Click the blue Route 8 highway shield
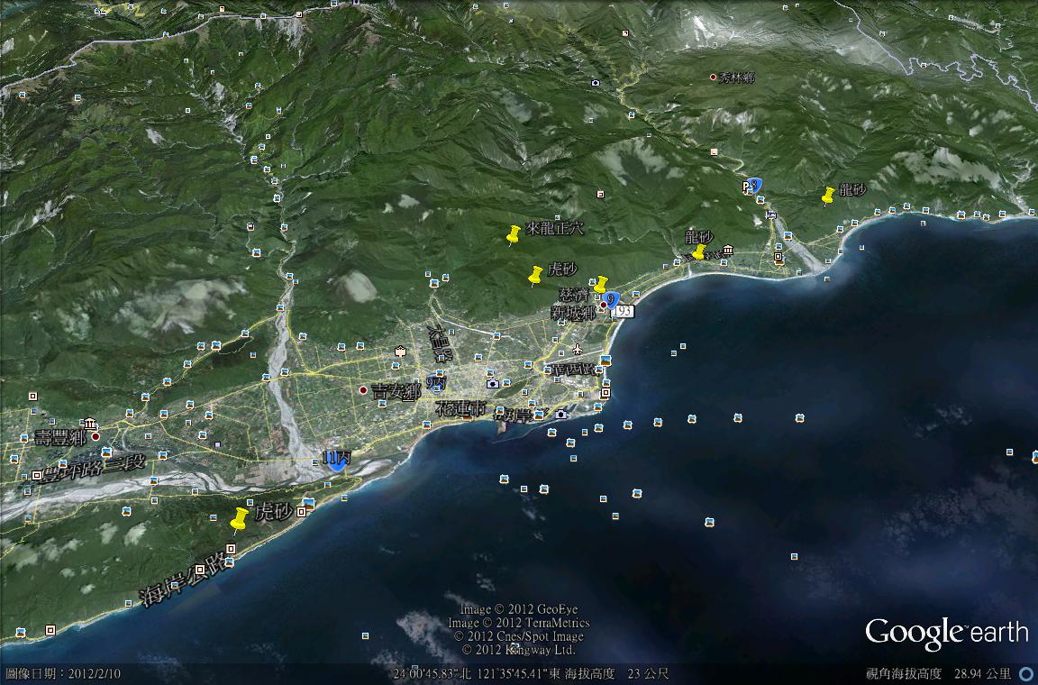Screen dimensions: 1038x685 coord(756,185)
